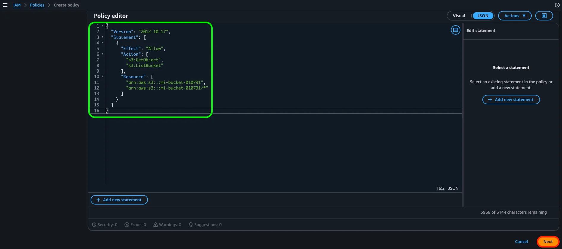562x249 pixels.
Task: Collapse the statement object on line 4
Action: [x=102, y=43]
